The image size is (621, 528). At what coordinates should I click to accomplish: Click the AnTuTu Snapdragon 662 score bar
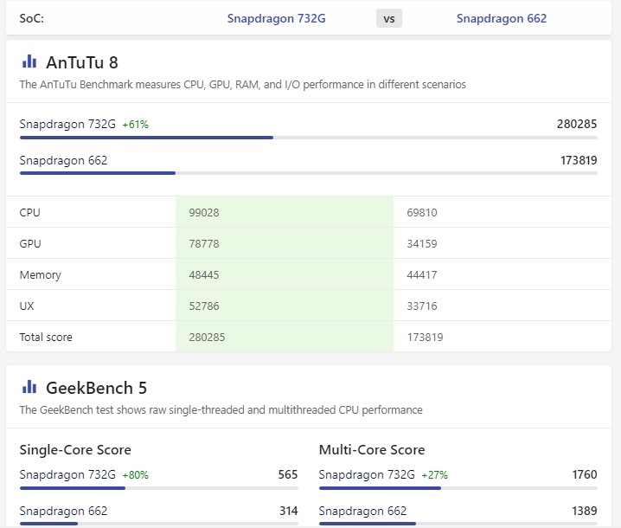pos(309,173)
